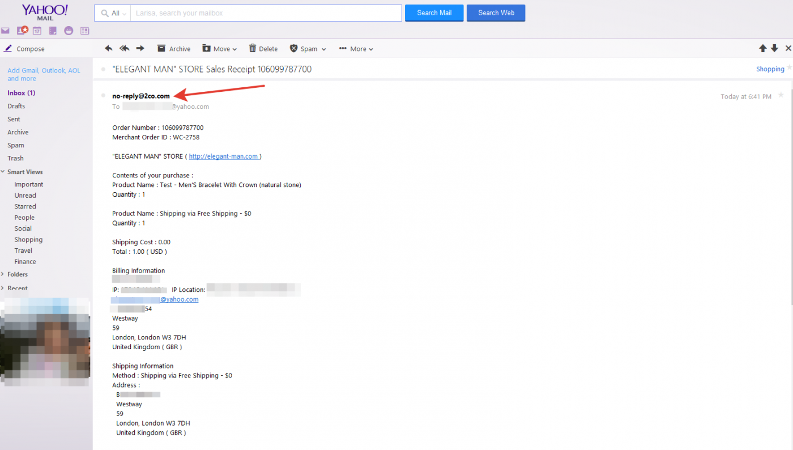Open the Inbox (1) folder
793x450 pixels.
tap(22, 93)
